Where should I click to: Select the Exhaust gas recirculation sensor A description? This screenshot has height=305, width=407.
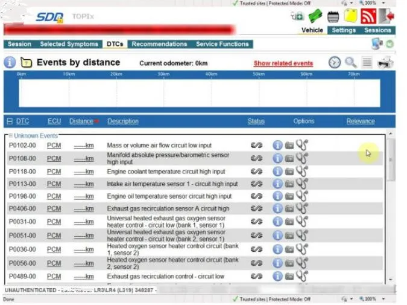[x=168, y=208]
